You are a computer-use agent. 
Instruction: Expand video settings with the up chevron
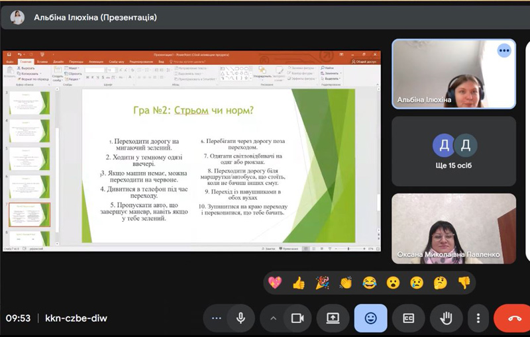coord(273,318)
